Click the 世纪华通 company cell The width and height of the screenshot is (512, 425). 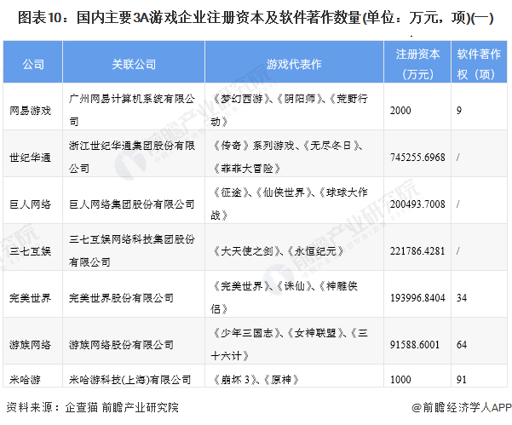point(33,153)
